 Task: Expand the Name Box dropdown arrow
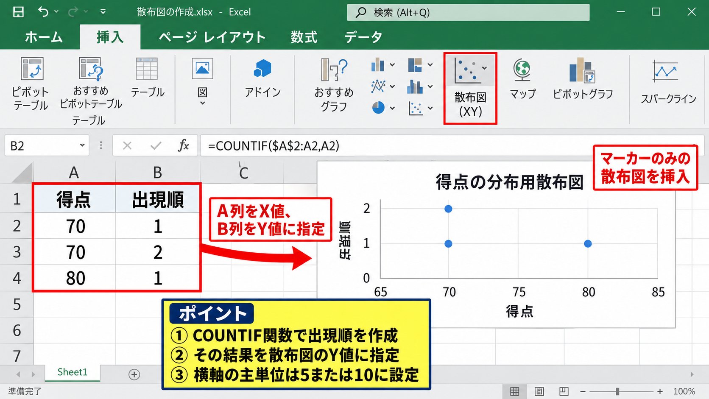pyautogui.click(x=82, y=145)
